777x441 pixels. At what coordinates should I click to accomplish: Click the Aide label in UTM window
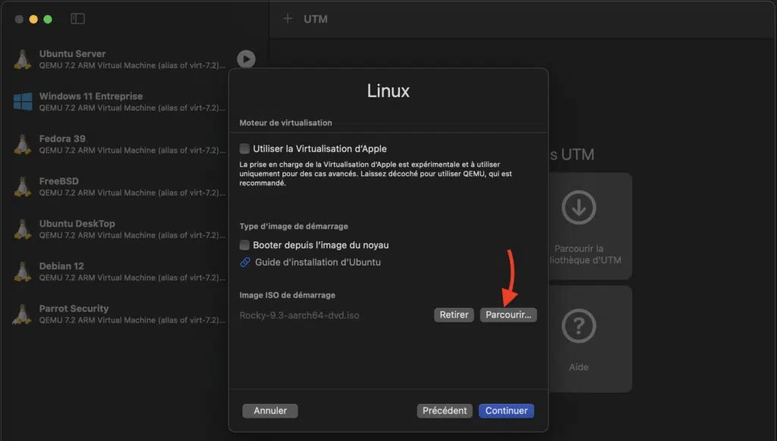(578, 367)
